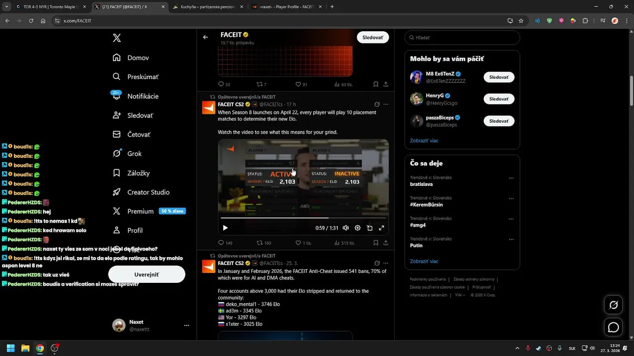Screen dimensions: 634x356
Task: Follow FACEIT with header Sledovať button
Action: (x=372, y=37)
